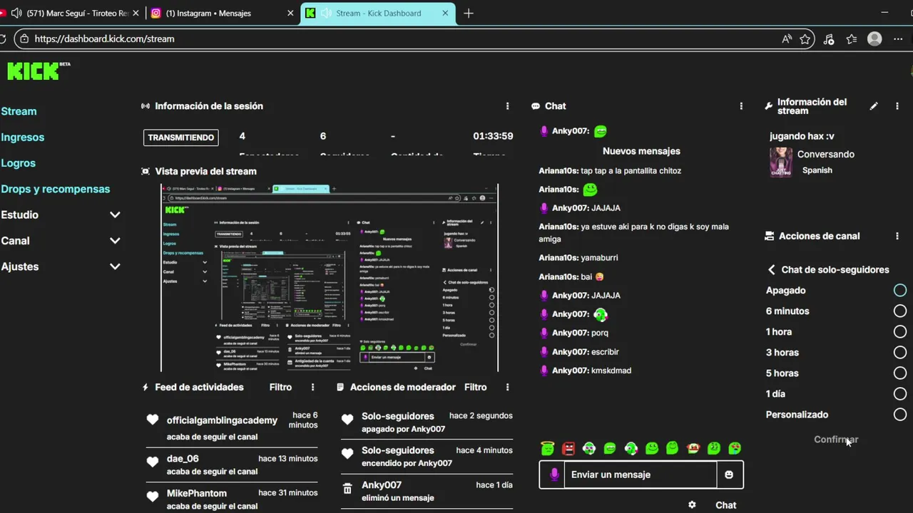This screenshot has height=513, width=913.
Task: Click stream time 01:33:59
Action: click(x=493, y=136)
